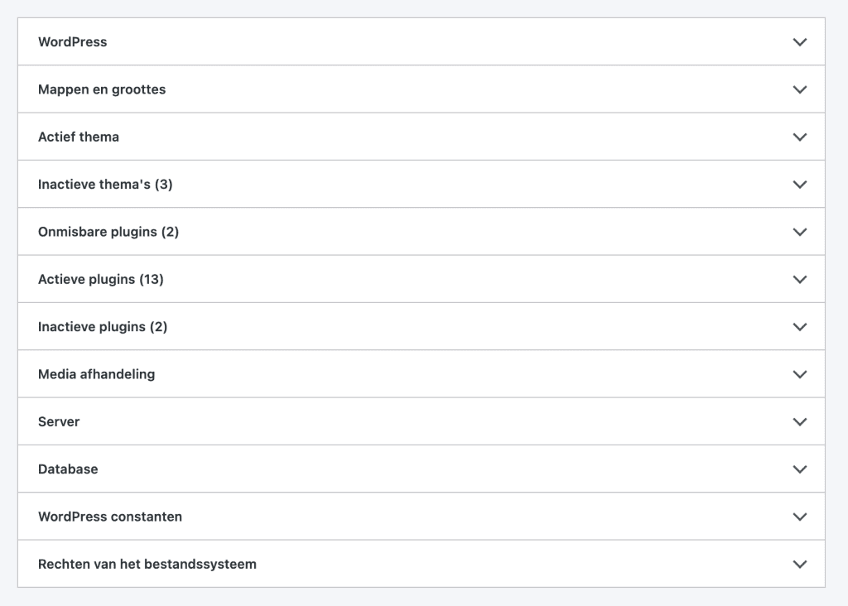Image resolution: width=848 pixels, height=606 pixels.
Task: Click the chevron for Inactieve thema's (3)
Action: (x=799, y=185)
